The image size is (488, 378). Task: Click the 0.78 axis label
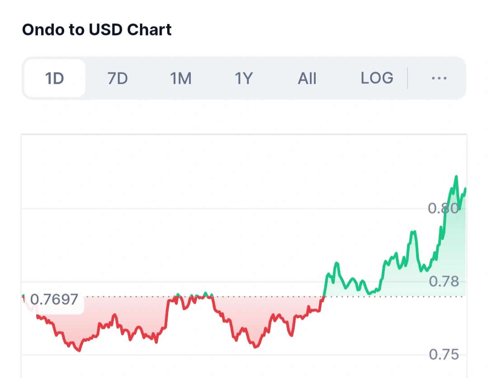(x=443, y=281)
